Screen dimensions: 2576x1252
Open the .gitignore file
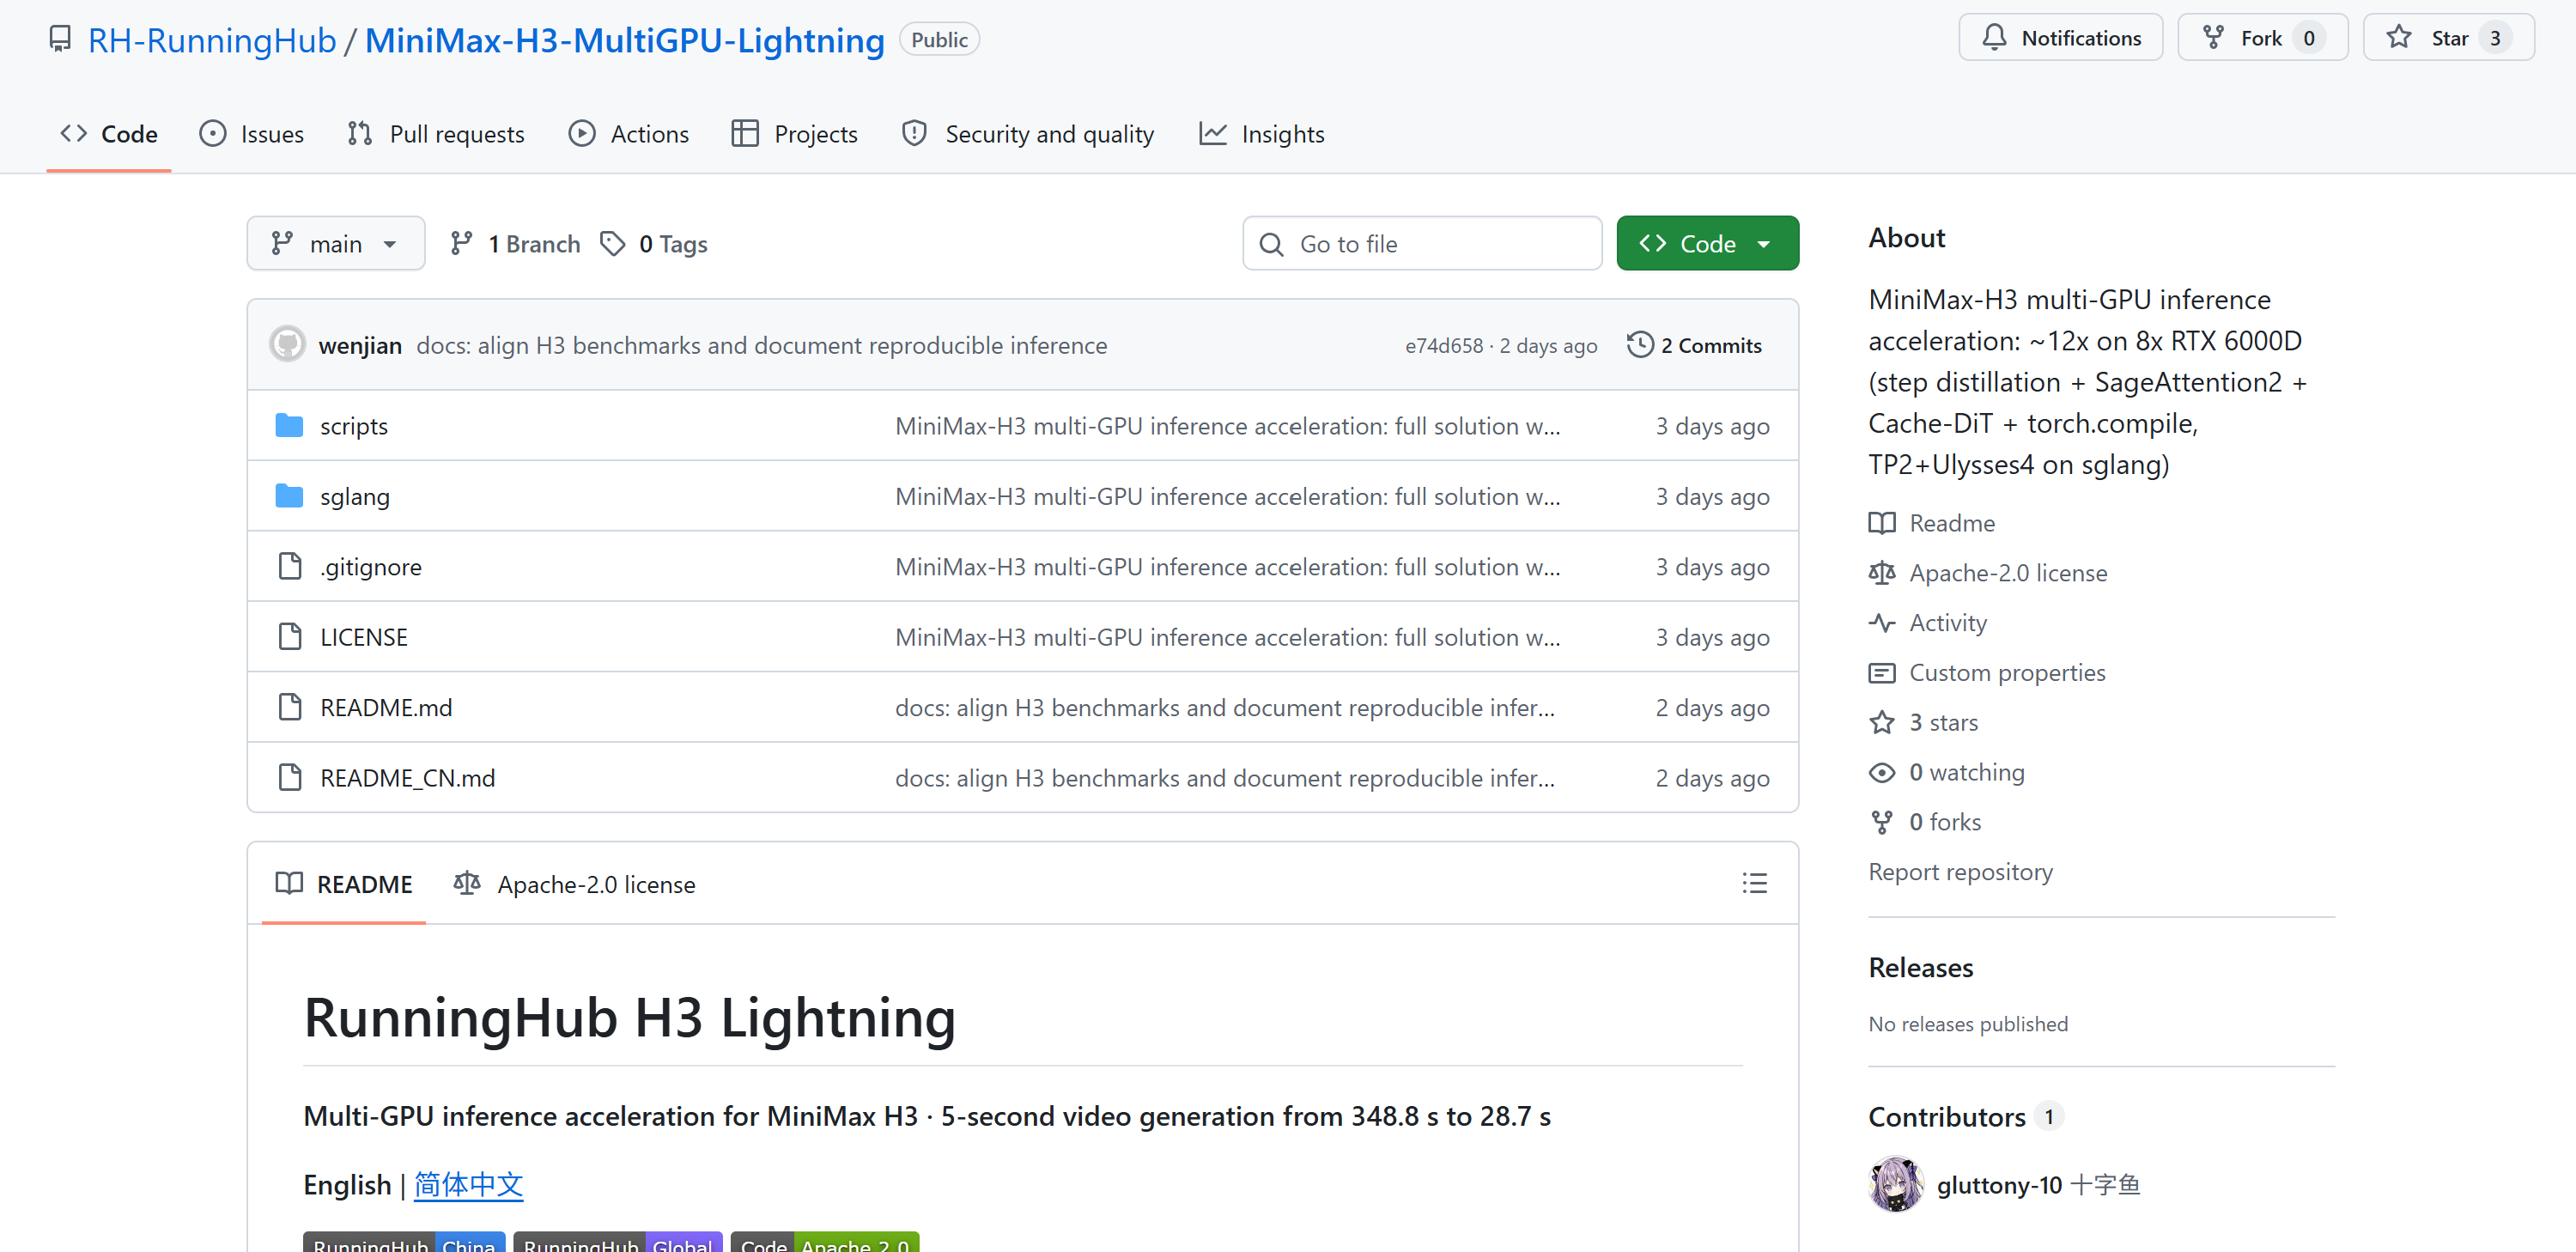371,567
